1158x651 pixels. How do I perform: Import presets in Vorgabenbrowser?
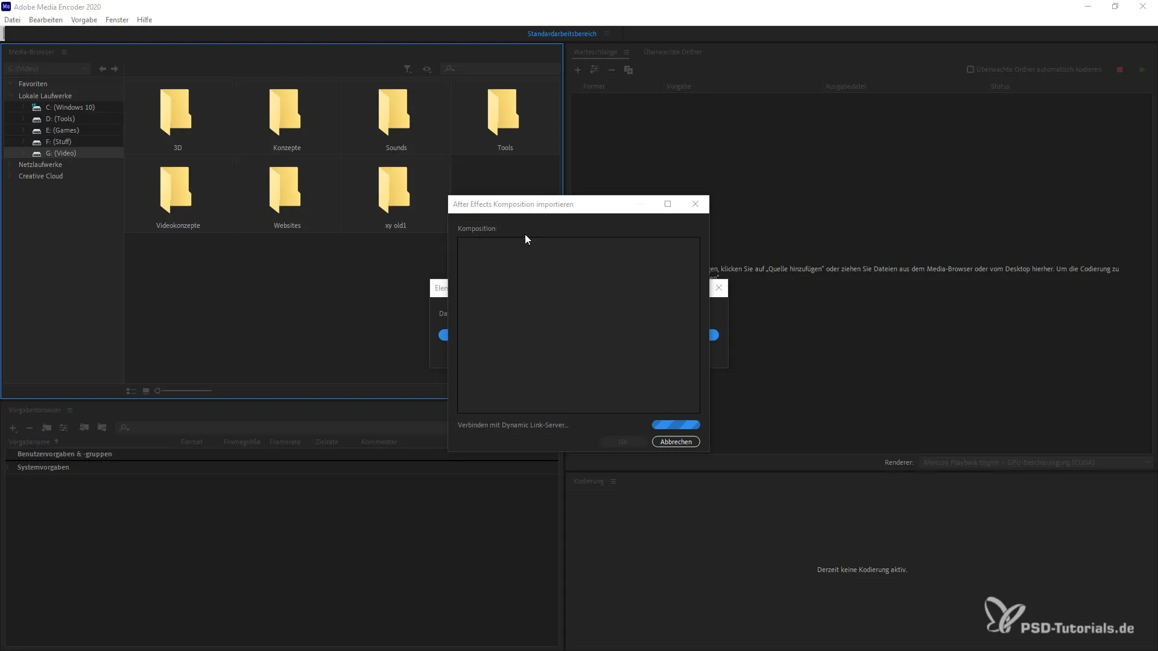pyautogui.click(x=84, y=428)
